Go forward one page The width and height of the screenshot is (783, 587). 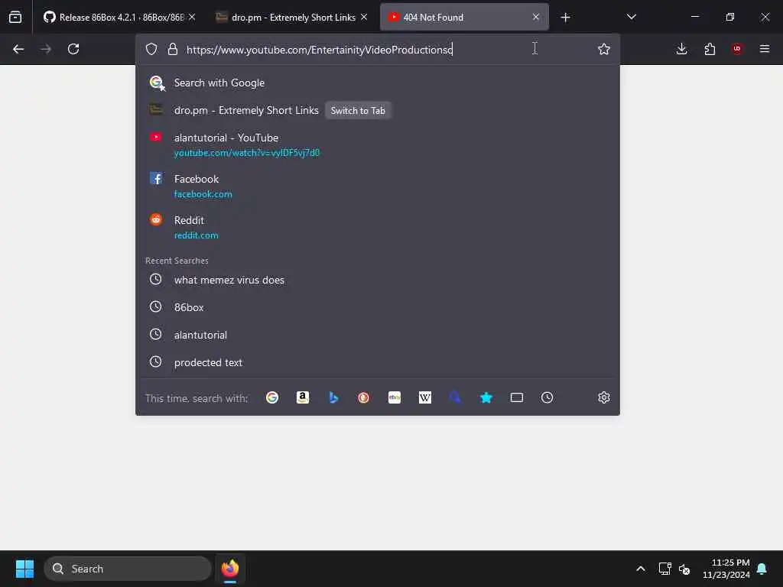point(46,49)
